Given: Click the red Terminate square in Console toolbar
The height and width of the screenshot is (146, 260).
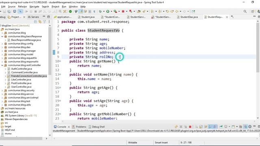Looking at the screenshot, I should pos(190,127).
